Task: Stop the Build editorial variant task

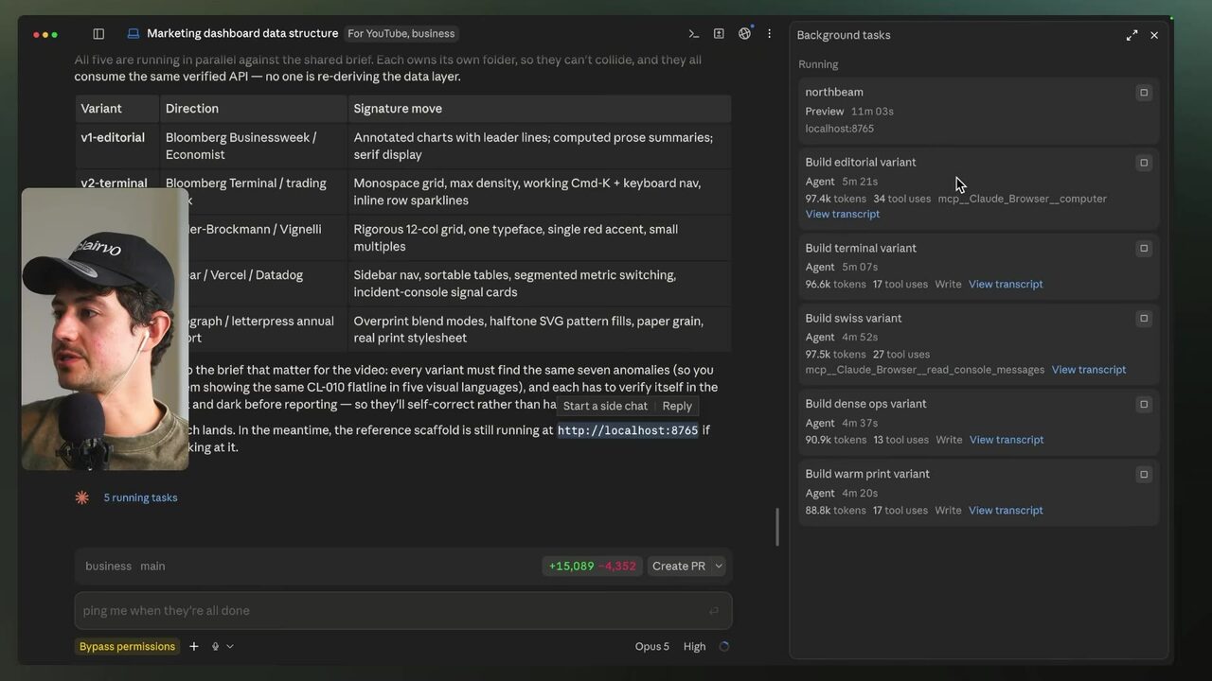Action: 1144,163
